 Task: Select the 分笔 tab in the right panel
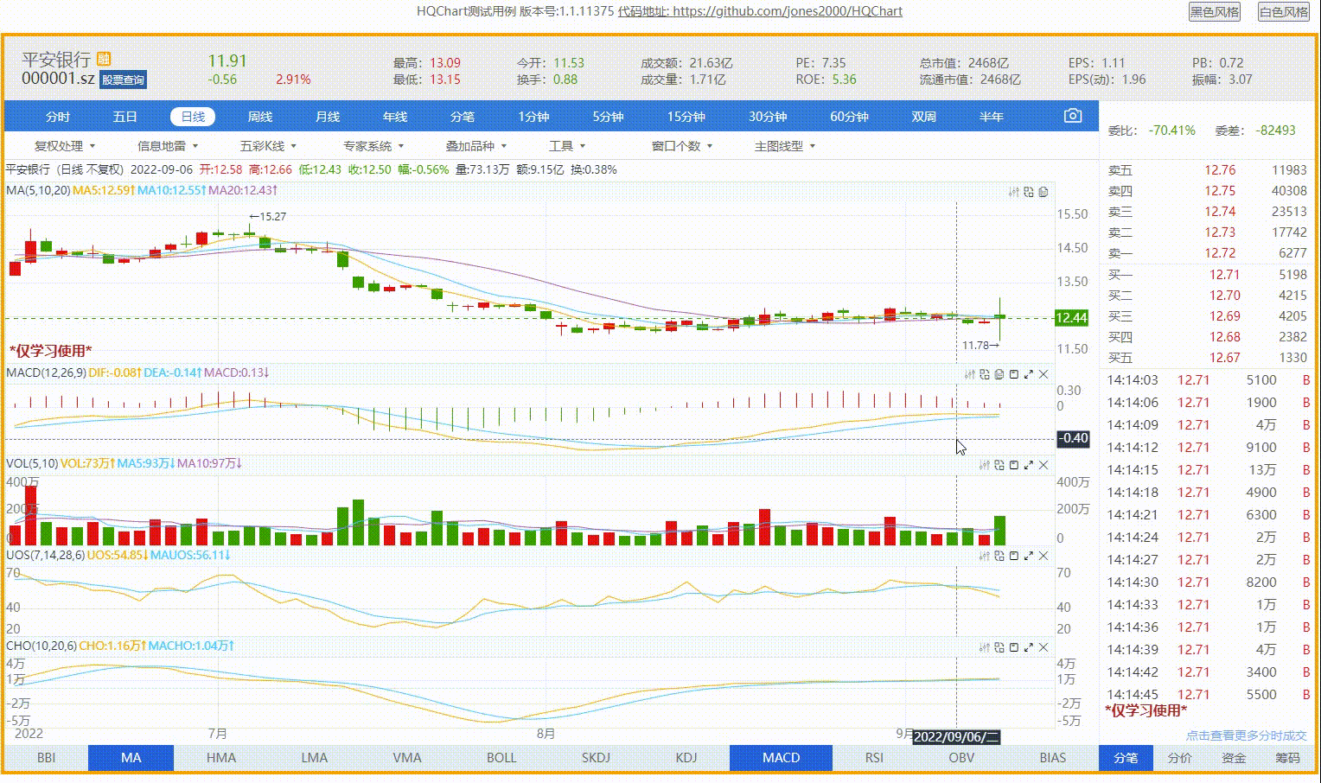1126,757
